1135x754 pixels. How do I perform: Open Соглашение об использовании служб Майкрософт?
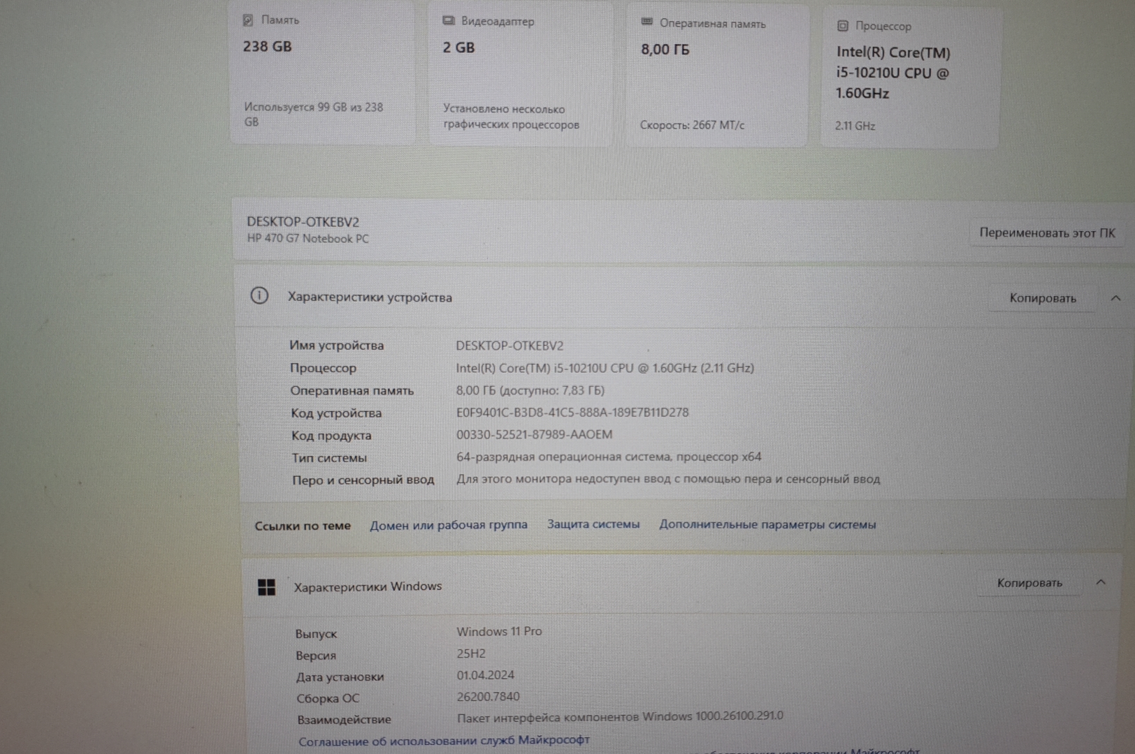(444, 741)
